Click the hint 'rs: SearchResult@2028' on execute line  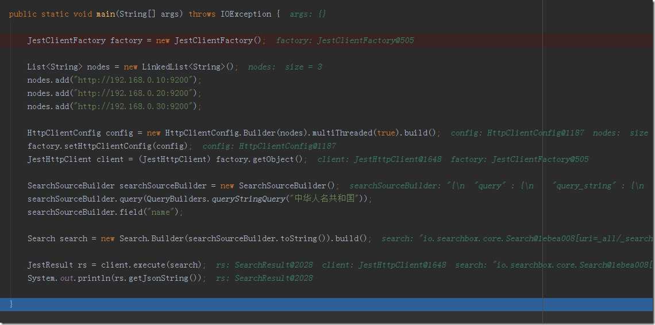pyautogui.click(x=264, y=265)
